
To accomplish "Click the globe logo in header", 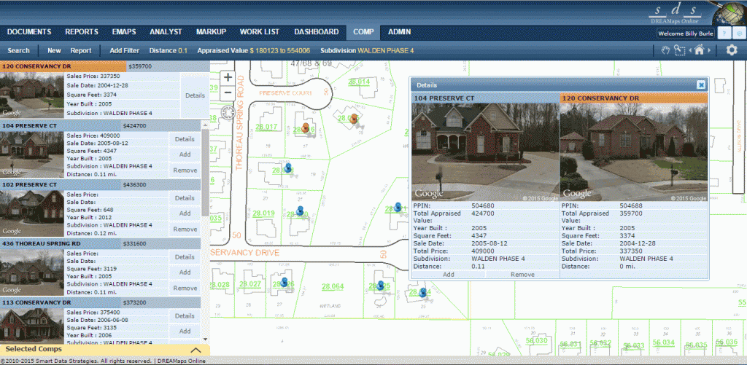I will pyautogui.click(x=729, y=12).
